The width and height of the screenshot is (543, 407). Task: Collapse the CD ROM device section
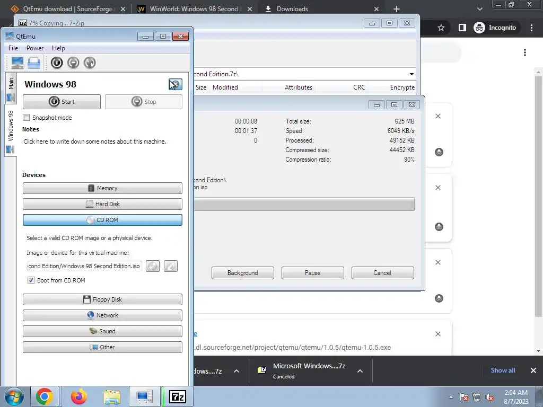[102, 220]
